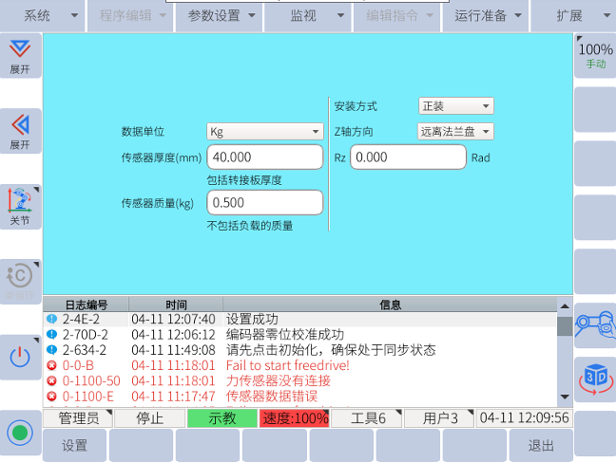Click the red 速度:100% speed indicator
The height and width of the screenshot is (462, 616).
coord(294,418)
